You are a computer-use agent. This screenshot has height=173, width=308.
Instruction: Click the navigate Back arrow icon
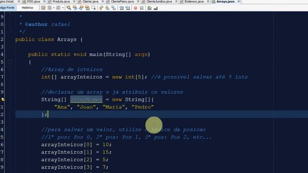tap(50, 8)
